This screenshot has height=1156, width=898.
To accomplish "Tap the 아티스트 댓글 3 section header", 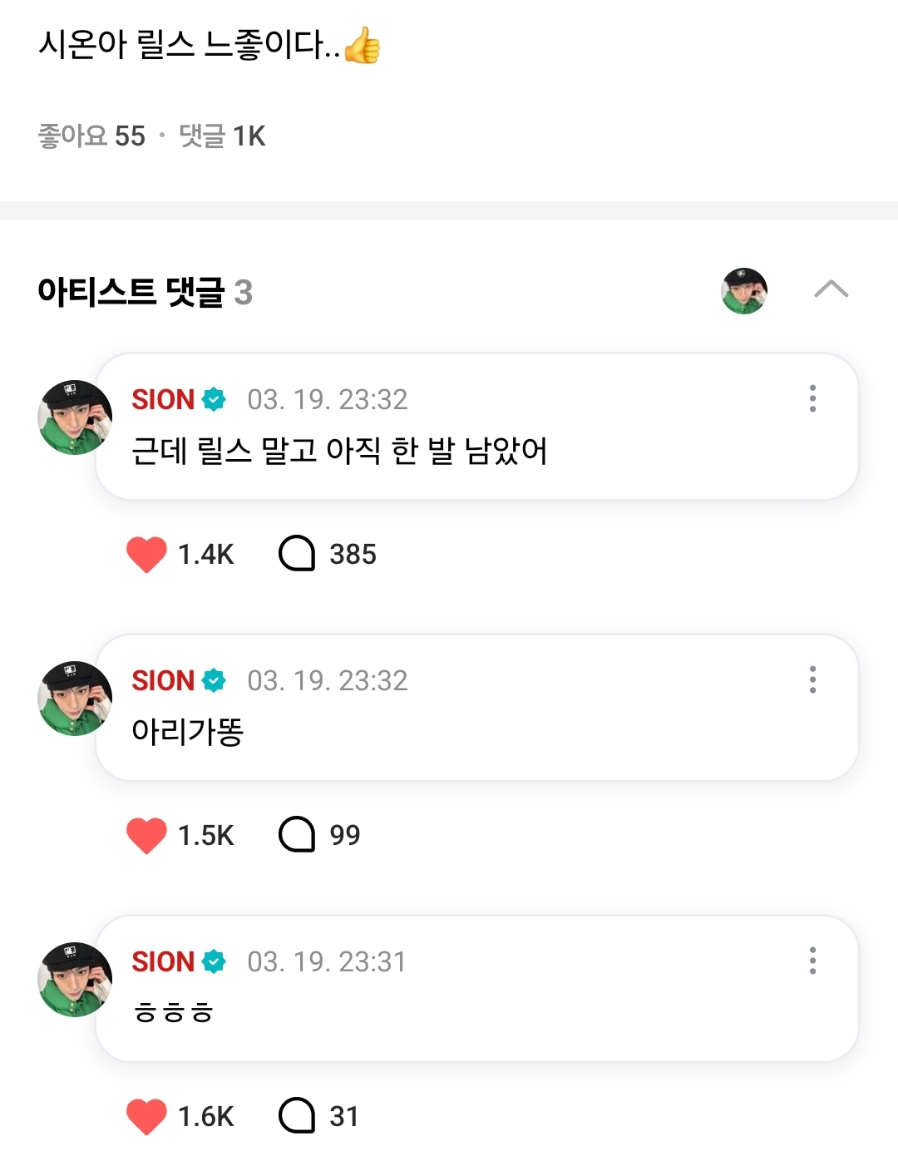I will point(145,292).
